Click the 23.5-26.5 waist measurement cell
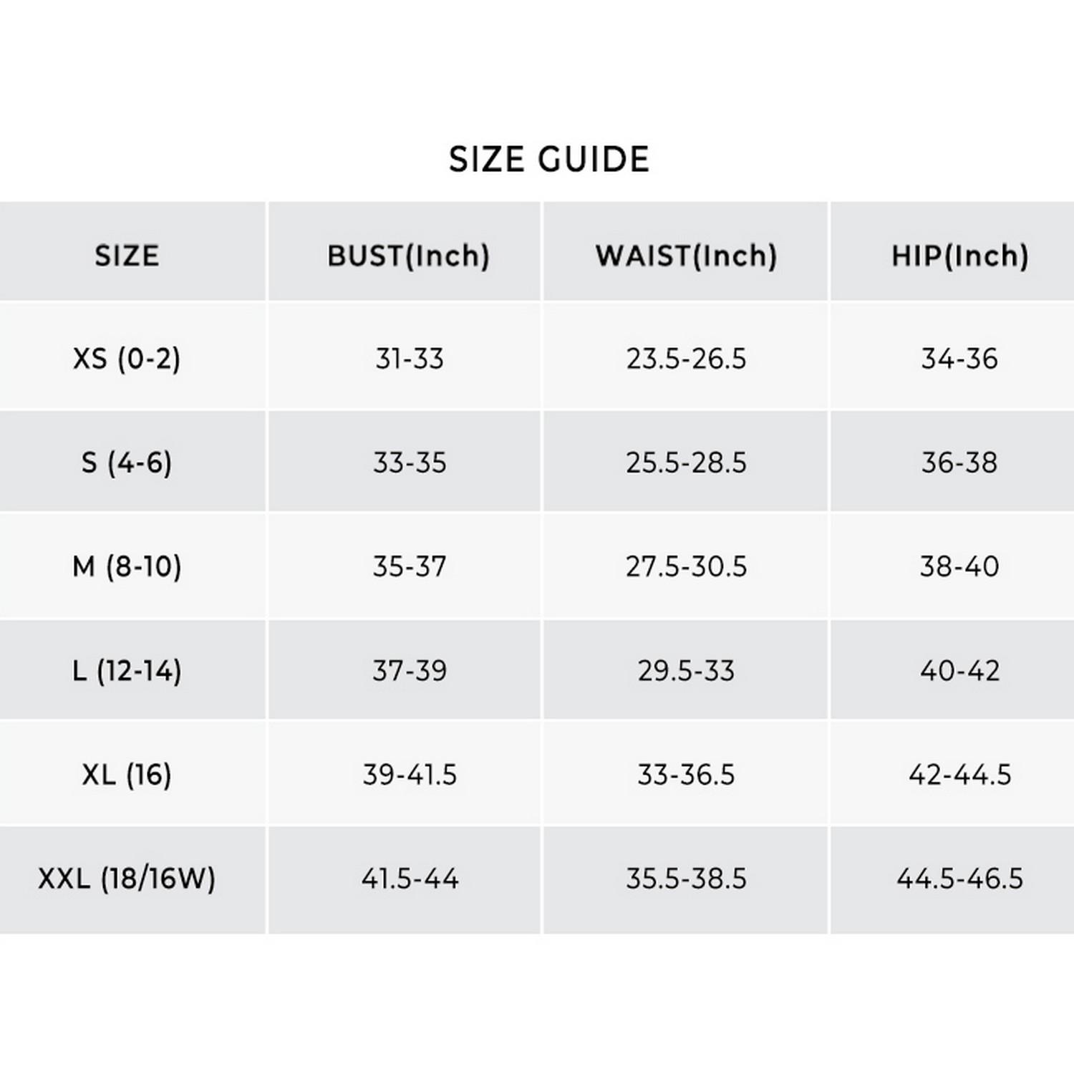Image resolution: width=1074 pixels, height=1074 pixels. [x=686, y=358]
